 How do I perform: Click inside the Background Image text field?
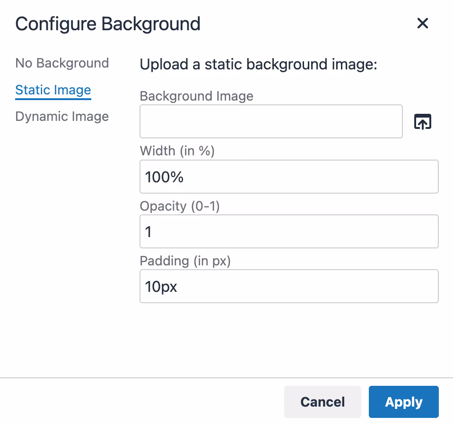[271, 121]
